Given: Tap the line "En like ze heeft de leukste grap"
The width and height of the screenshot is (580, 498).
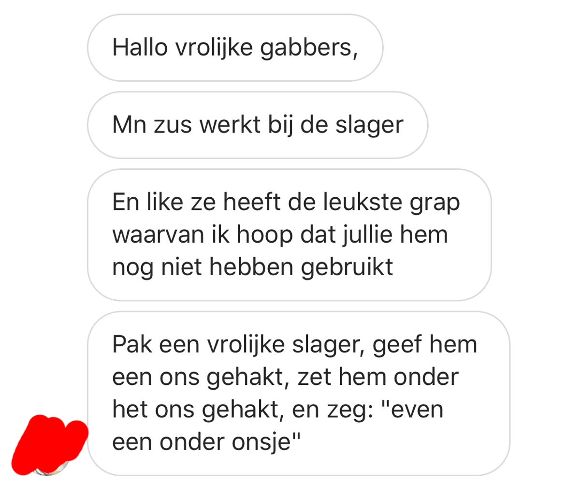Looking at the screenshot, I should 286,202.
